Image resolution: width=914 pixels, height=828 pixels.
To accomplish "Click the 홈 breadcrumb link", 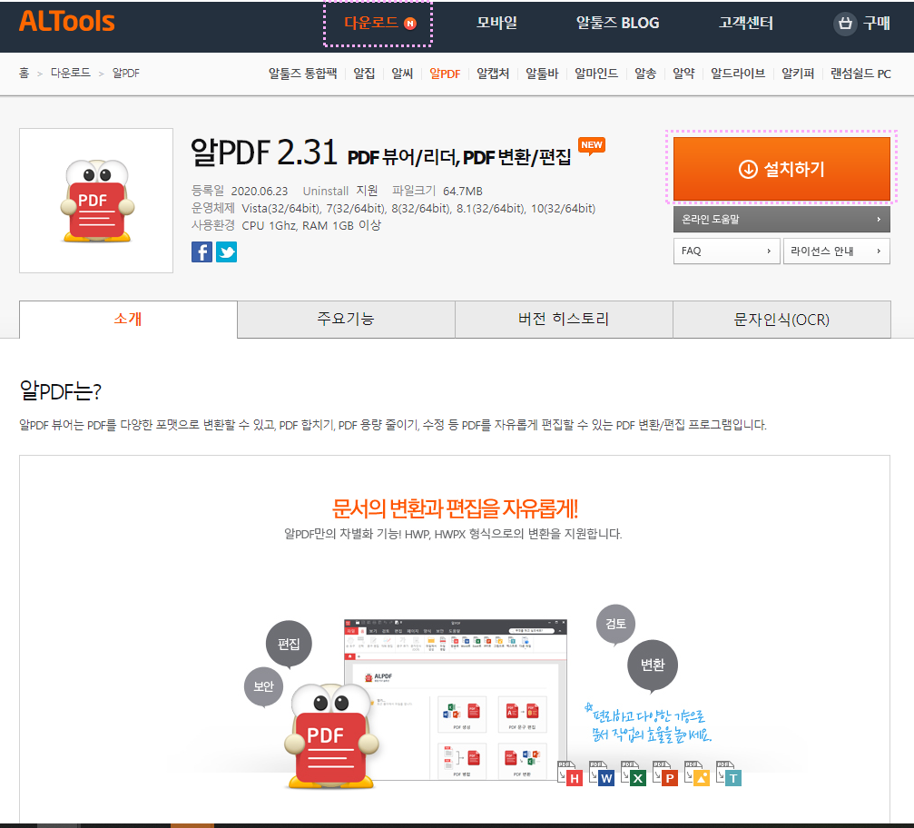I will point(24,73).
